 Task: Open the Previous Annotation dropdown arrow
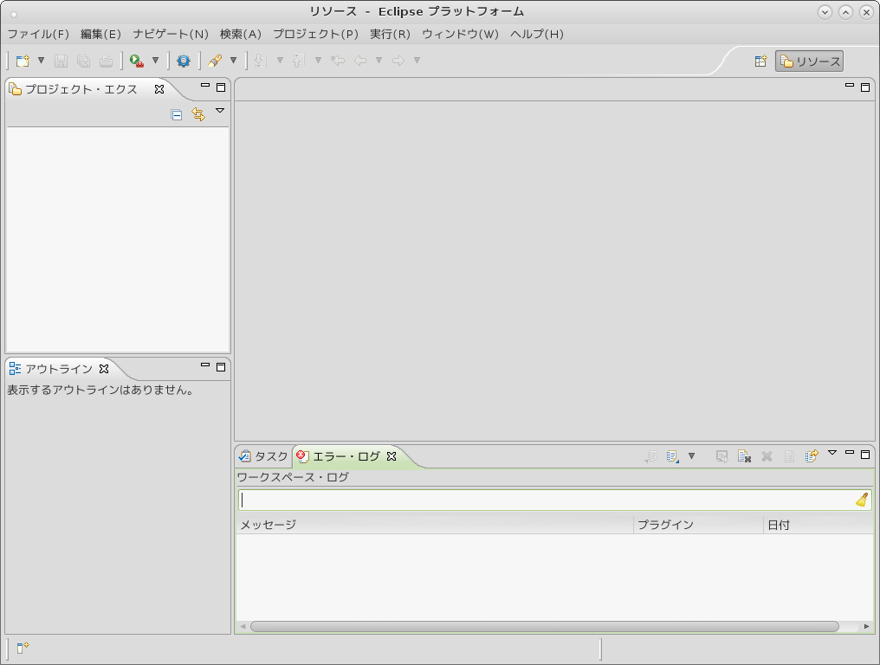tap(318, 60)
